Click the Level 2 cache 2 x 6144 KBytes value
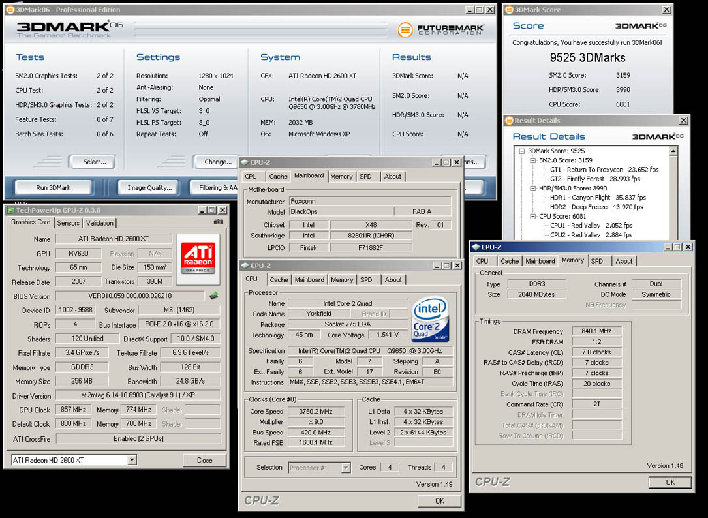 click(x=423, y=432)
